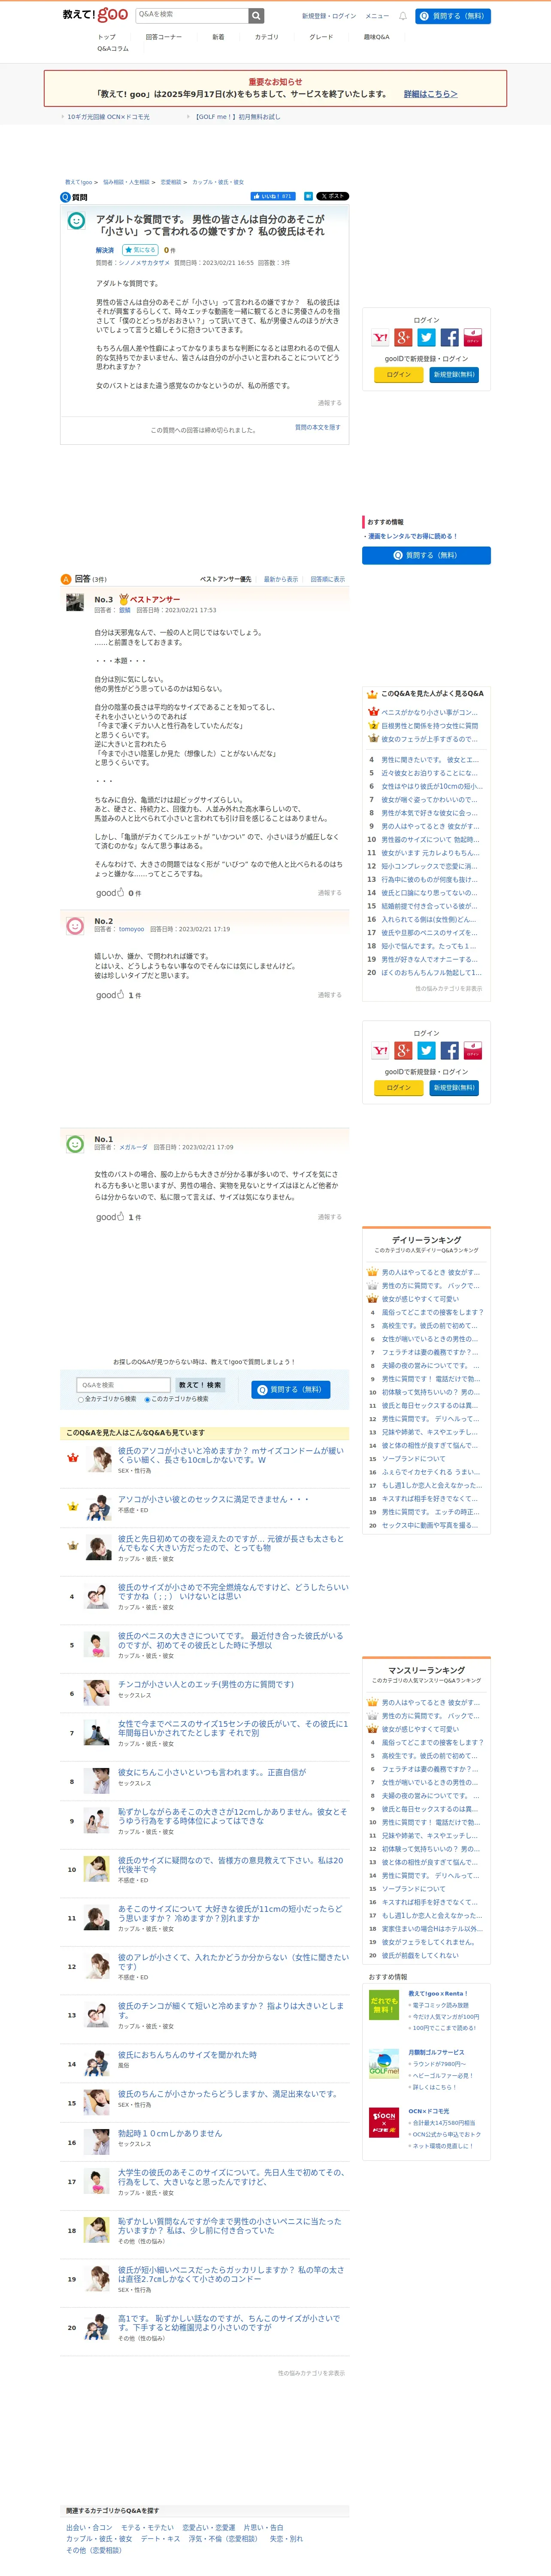The height and width of the screenshot is (2576, 551).
Task: Focus the header Q&Aを検索 search field
Action: pyautogui.click(x=191, y=15)
